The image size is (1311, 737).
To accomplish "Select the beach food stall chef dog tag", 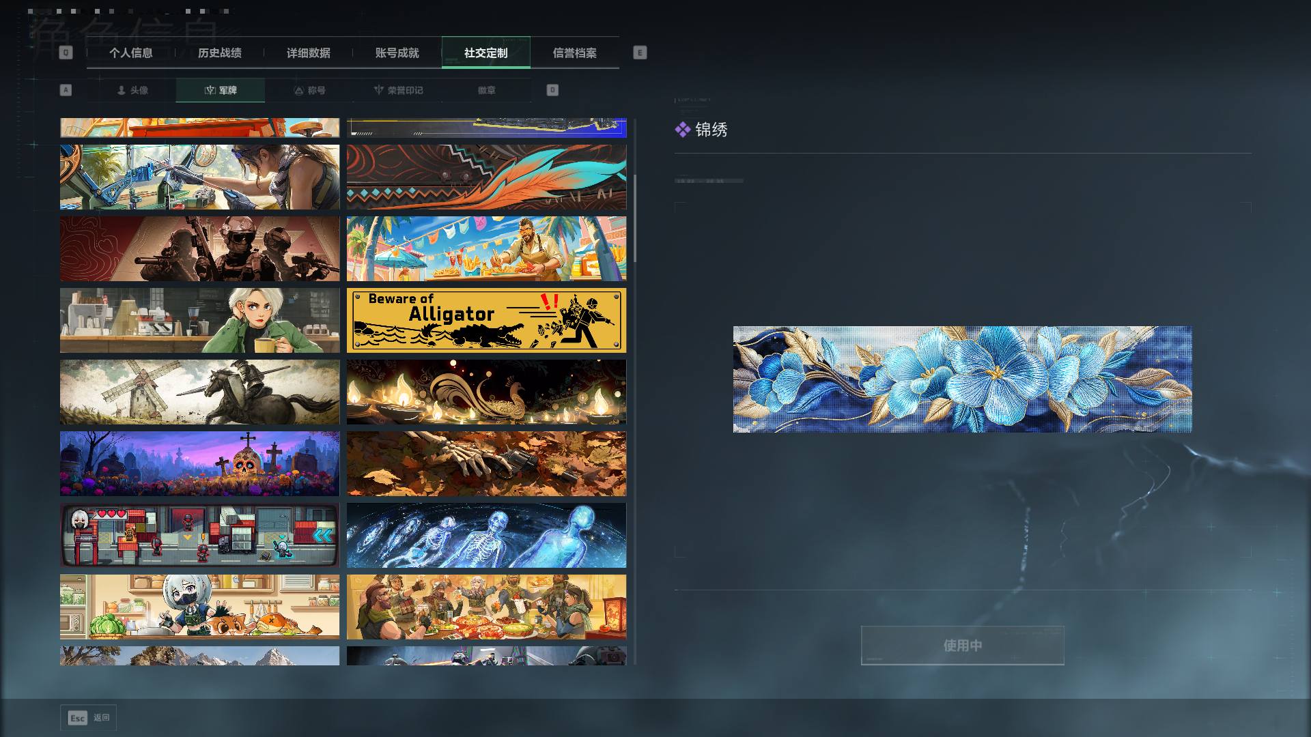I will point(486,248).
